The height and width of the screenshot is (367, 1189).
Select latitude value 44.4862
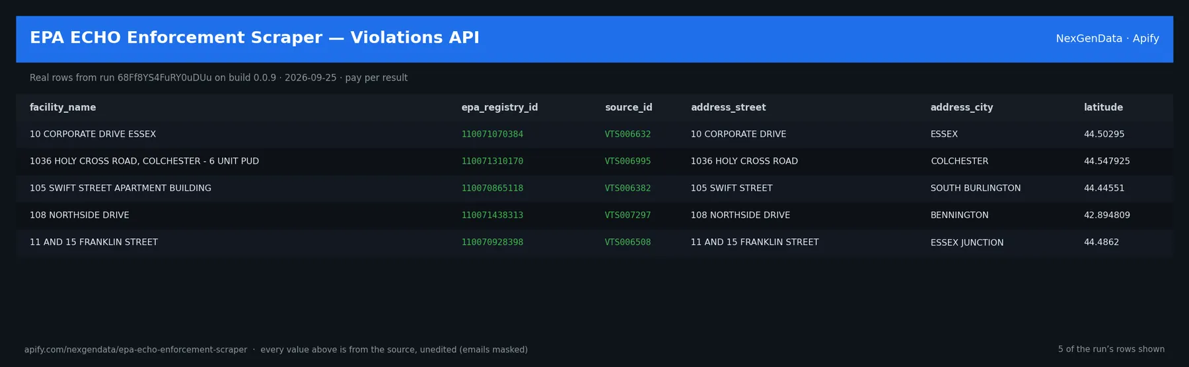click(x=1101, y=242)
